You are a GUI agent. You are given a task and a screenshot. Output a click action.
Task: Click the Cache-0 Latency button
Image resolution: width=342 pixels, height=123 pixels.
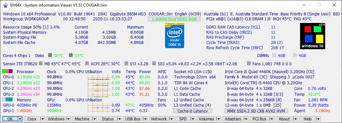pyautogui.click(x=192, y=111)
